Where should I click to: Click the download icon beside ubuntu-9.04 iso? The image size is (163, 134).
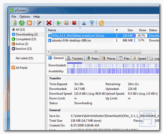pos(50,40)
